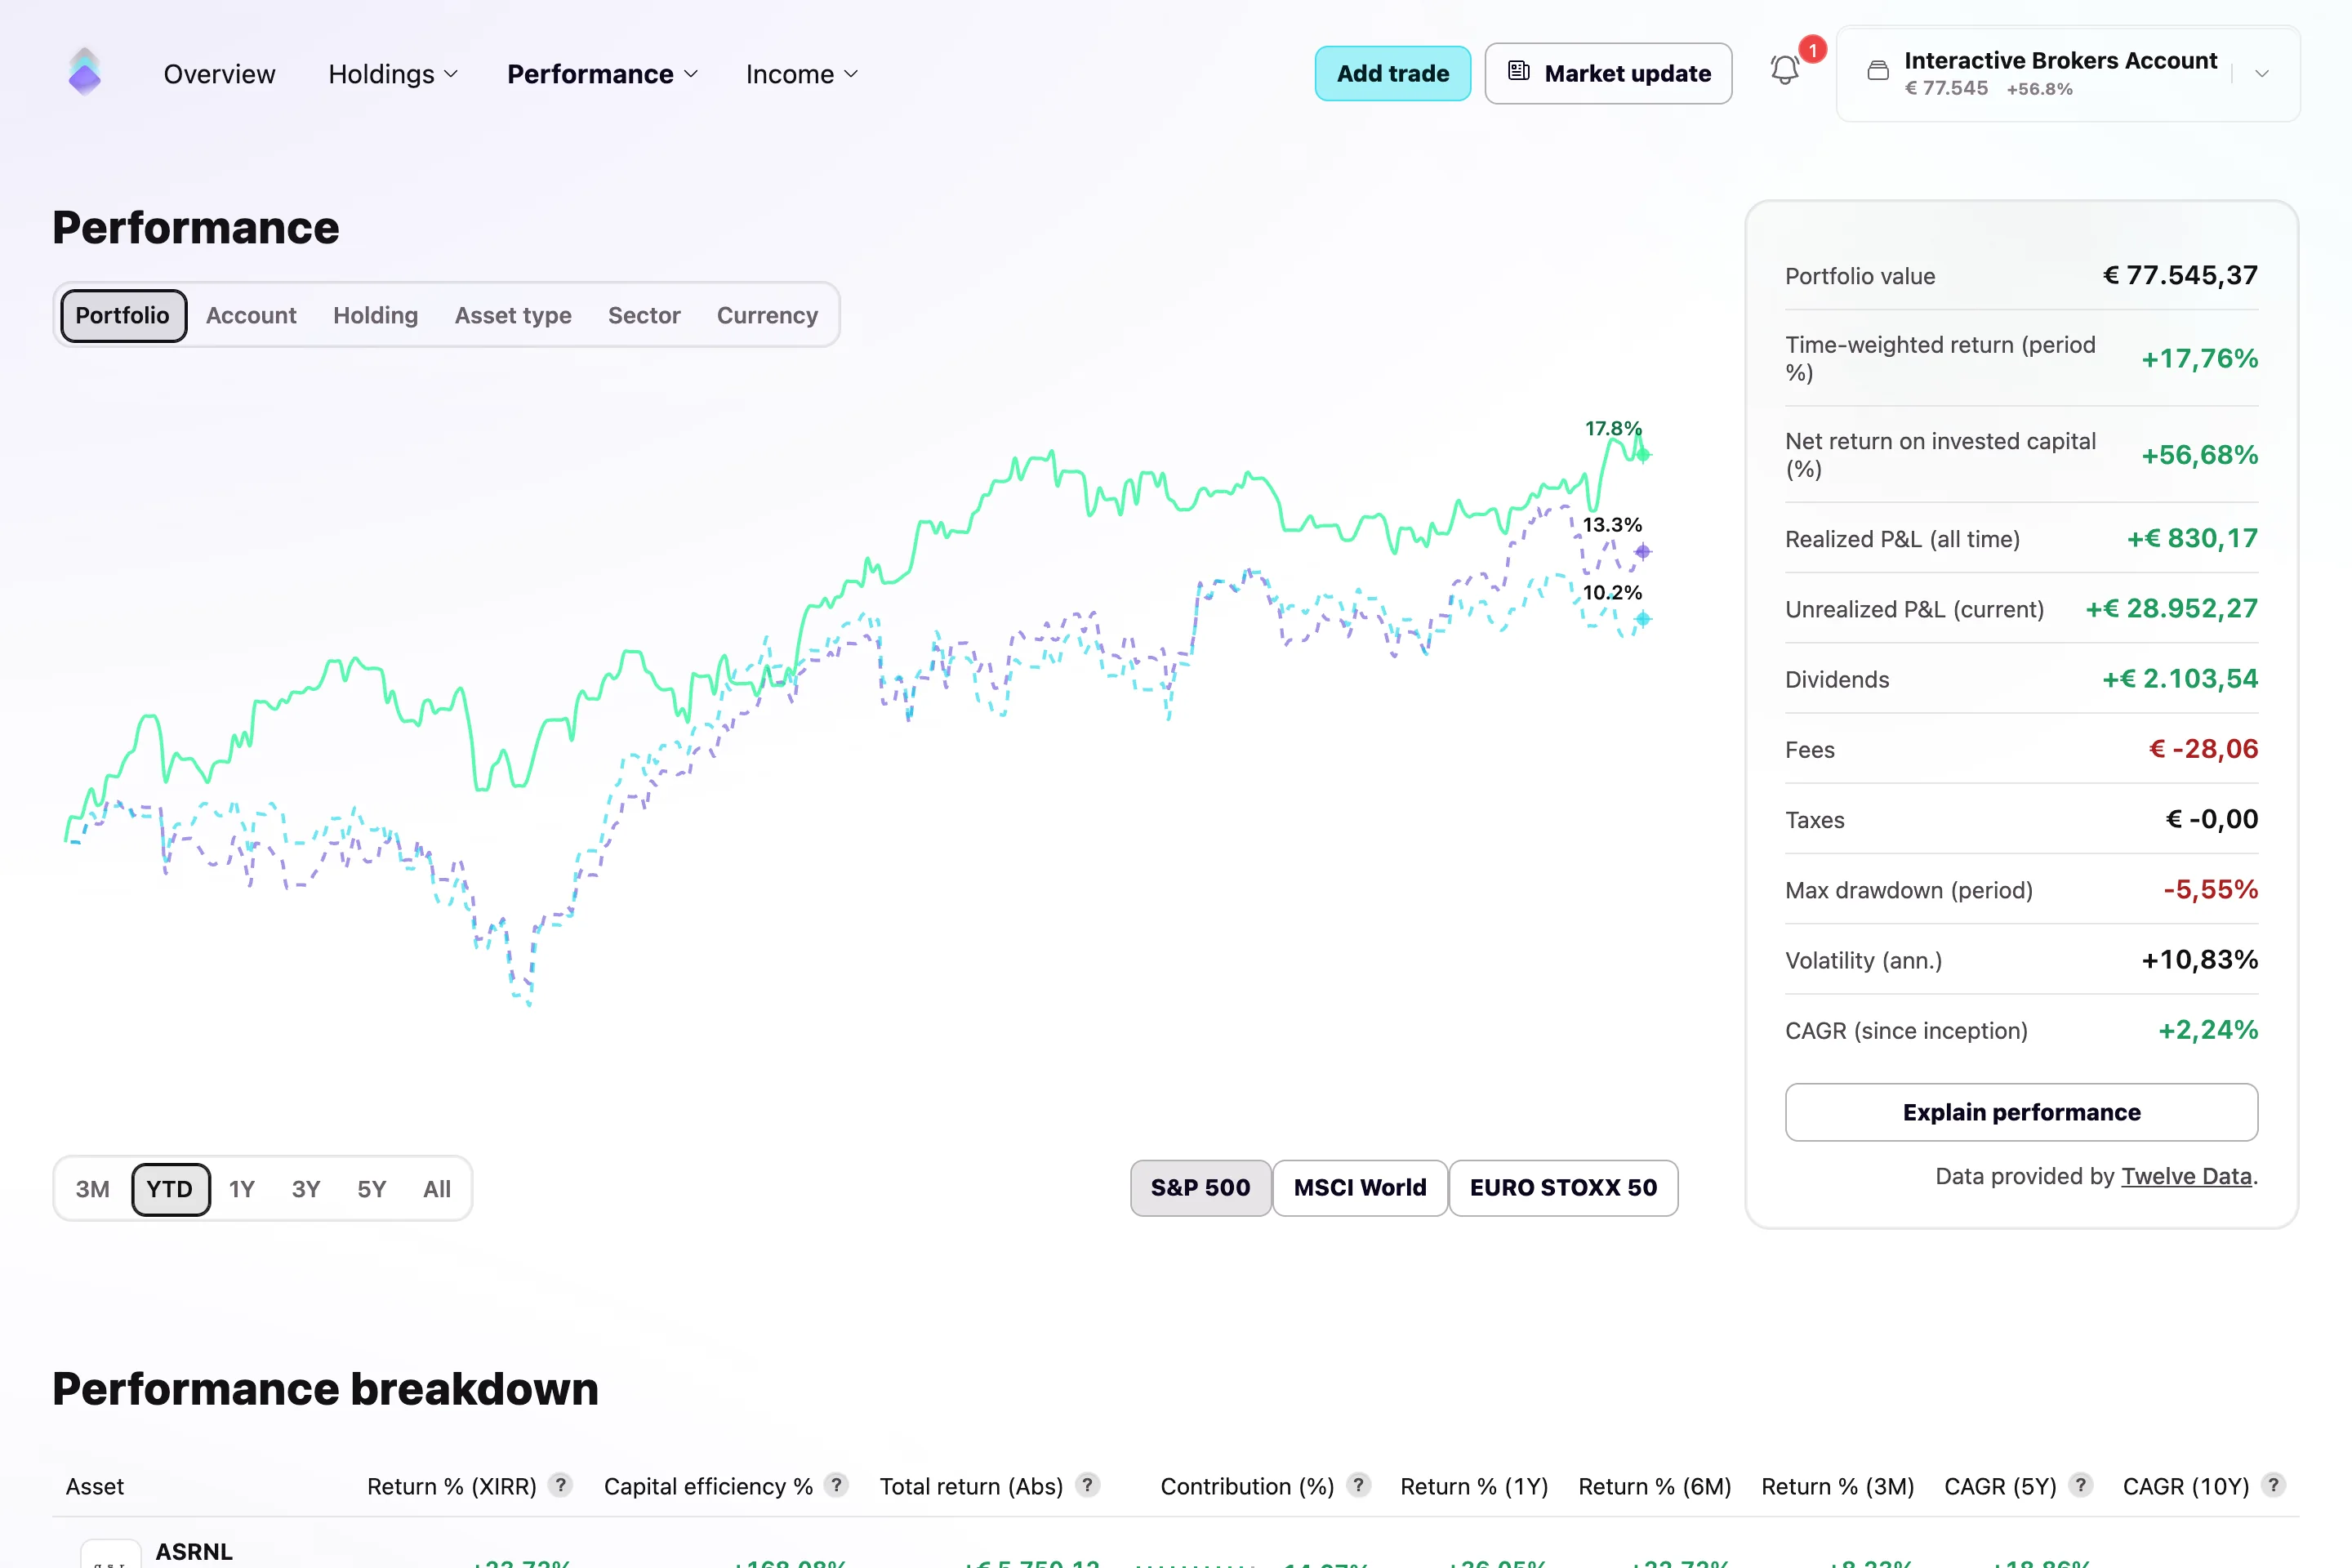This screenshot has width=2352, height=1568.
Task: Click the 17.8% portfolio chart endpoint
Action: pyautogui.click(x=1643, y=455)
